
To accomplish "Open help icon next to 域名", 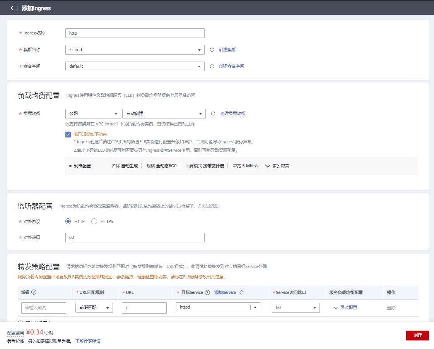I will coord(34,292).
